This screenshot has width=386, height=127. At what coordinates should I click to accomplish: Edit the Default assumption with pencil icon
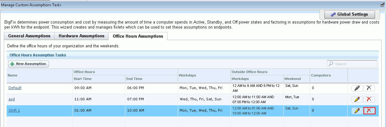click(x=357, y=88)
